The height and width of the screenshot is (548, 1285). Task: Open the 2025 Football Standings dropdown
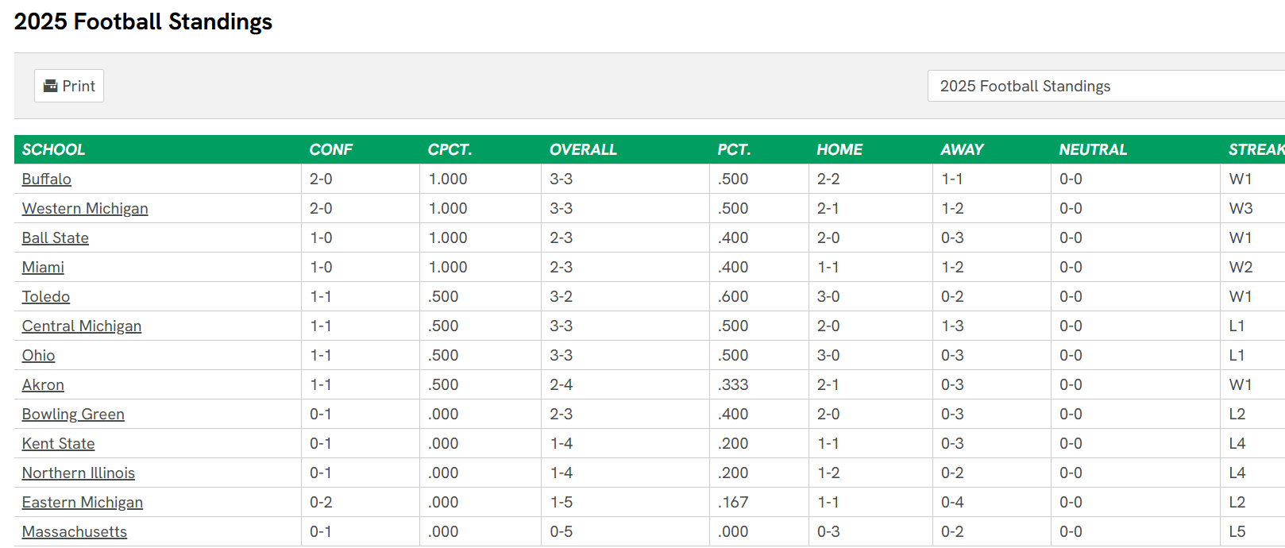1104,86
